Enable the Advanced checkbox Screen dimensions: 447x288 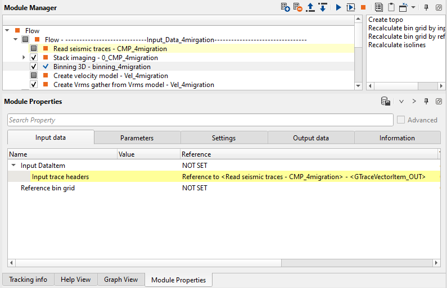[401, 120]
